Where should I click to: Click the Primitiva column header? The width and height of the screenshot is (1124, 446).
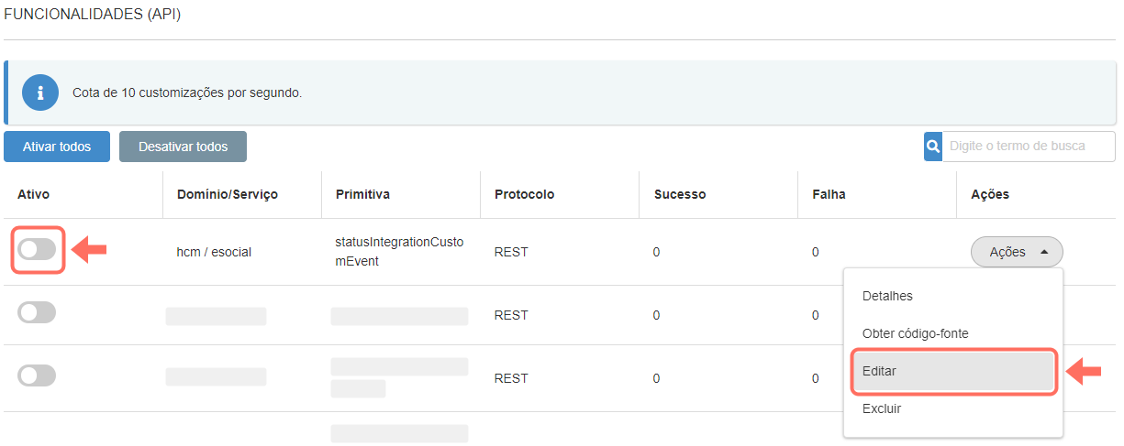362,194
